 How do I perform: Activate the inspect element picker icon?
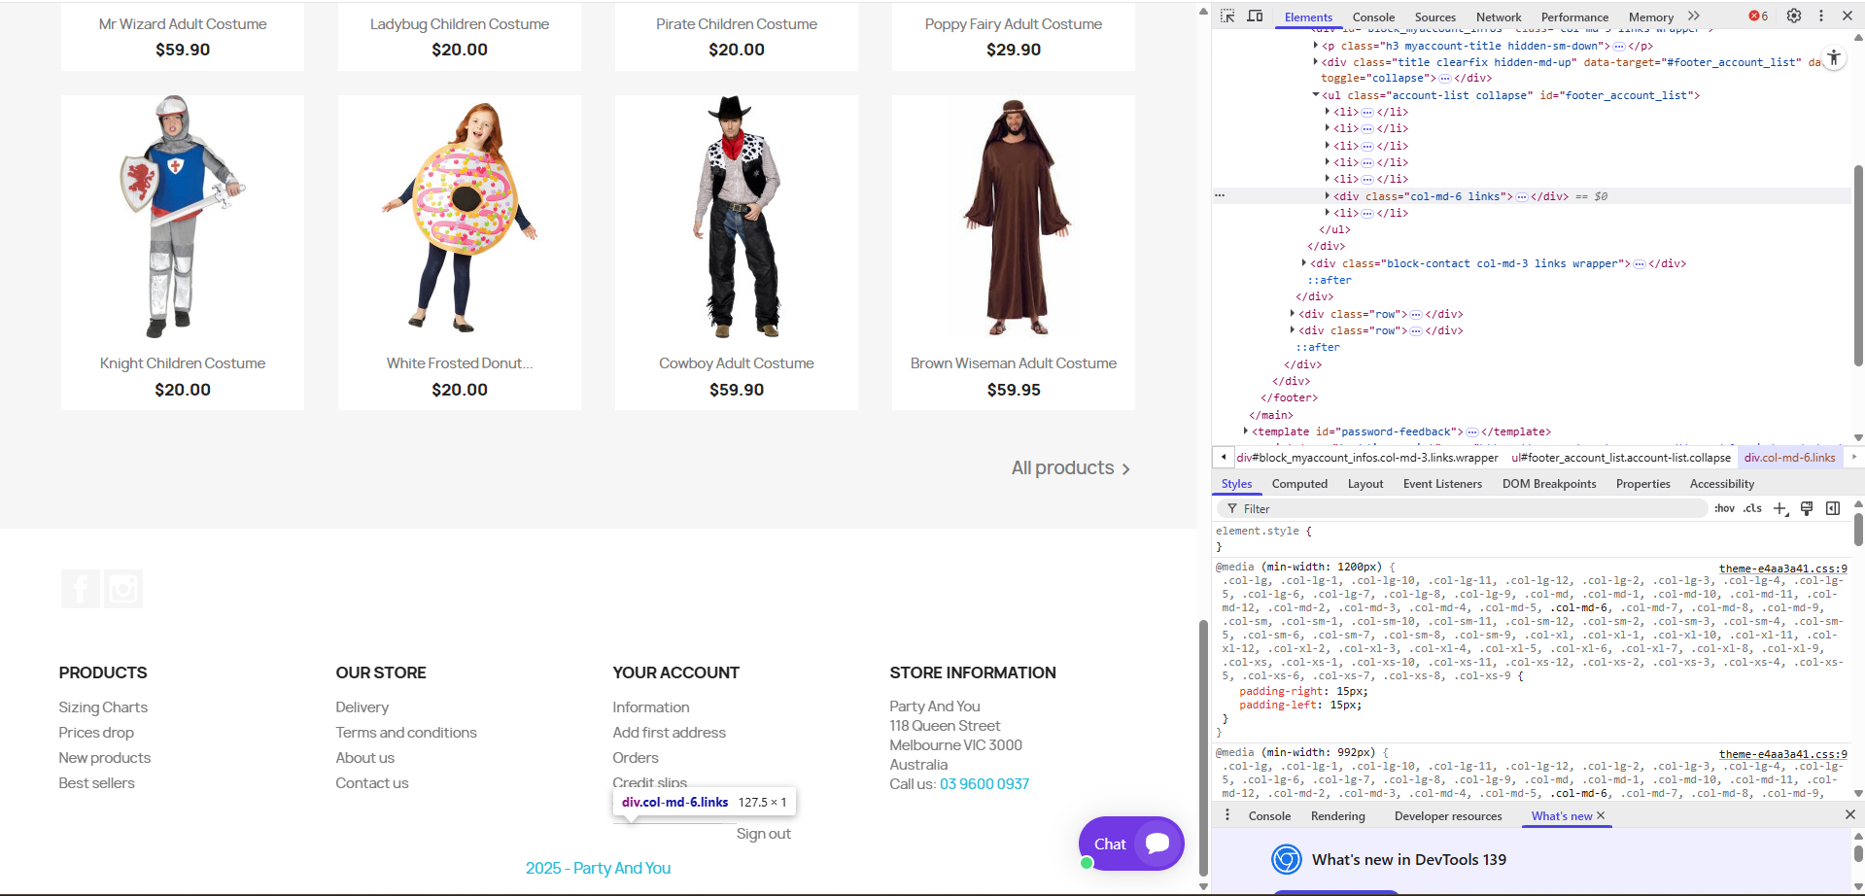point(1227,16)
